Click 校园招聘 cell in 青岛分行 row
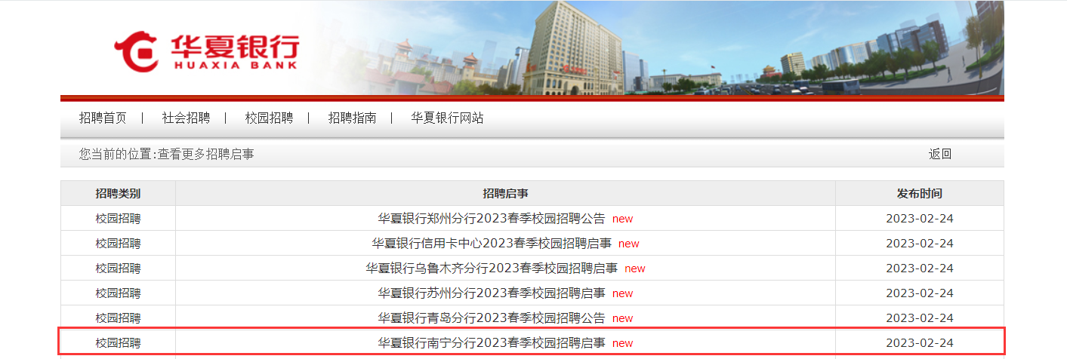Screen dimensions: 1067x359 [x=118, y=318]
